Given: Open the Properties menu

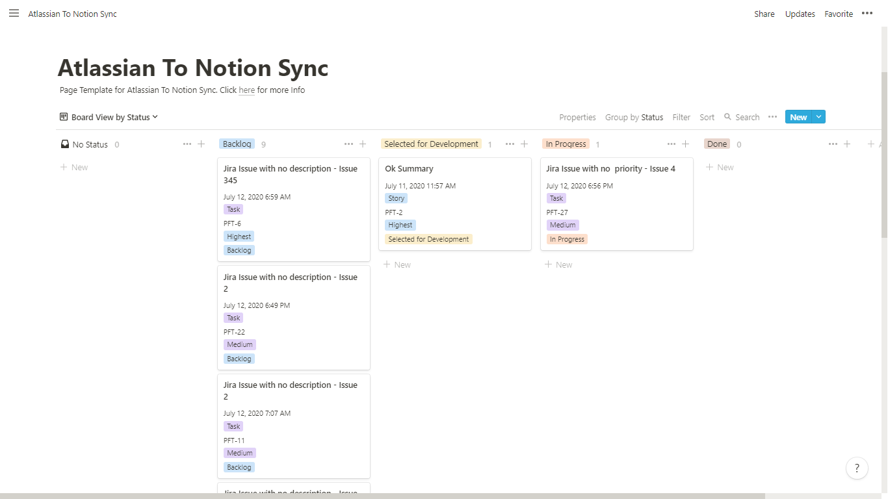Looking at the screenshot, I should pyautogui.click(x=577, y=117).
